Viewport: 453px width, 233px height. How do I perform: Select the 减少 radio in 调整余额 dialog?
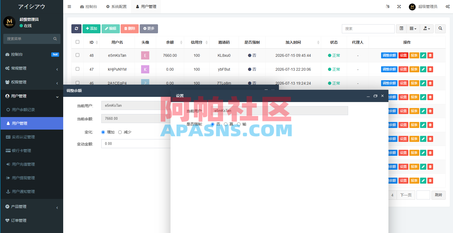(x=120, y=132)
